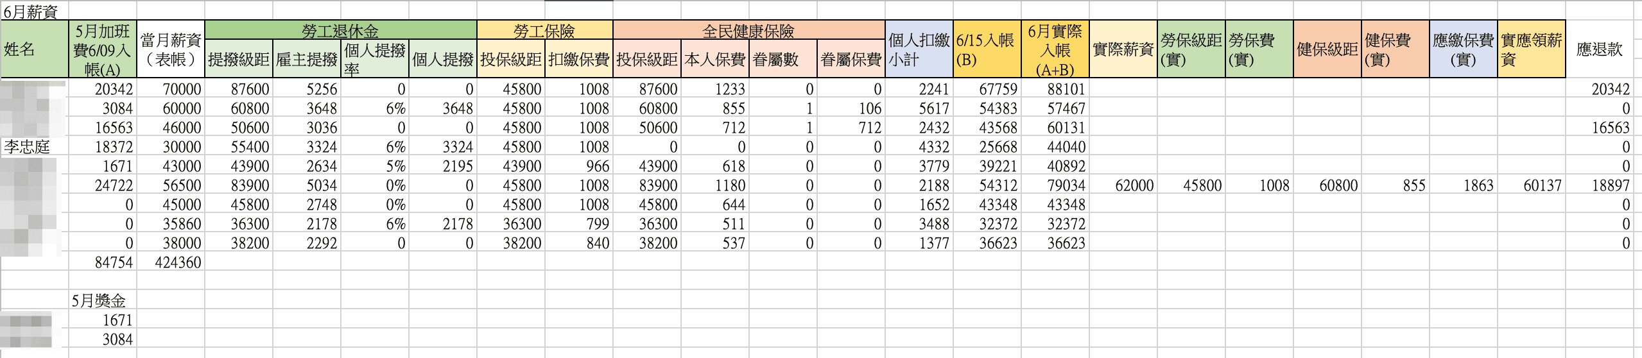Click the 提撥級距 header cell
1642x358 pixels.
click(239, 59)
